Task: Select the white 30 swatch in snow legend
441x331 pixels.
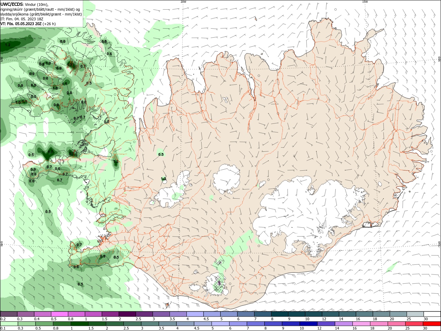Action: point(432,314)
